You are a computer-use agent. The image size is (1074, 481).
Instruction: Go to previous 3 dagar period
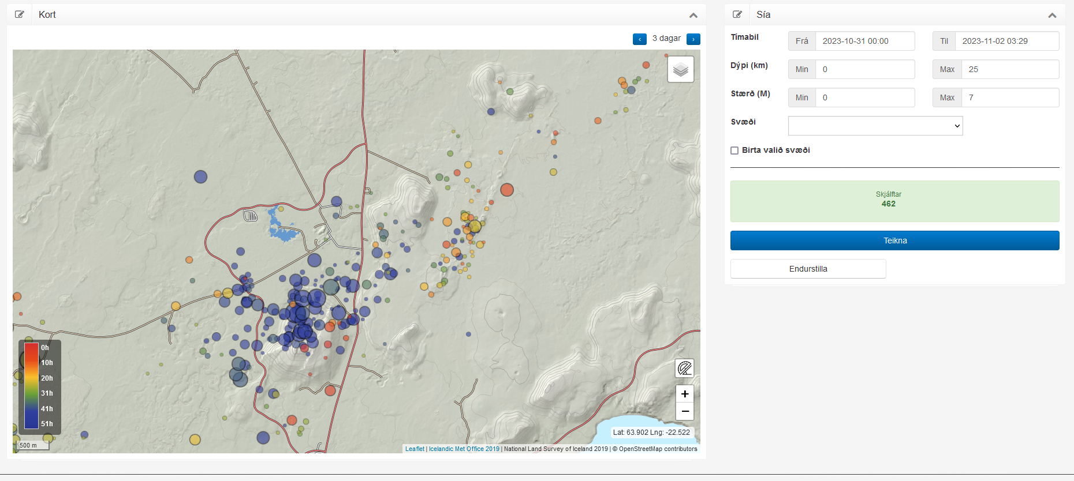(639, 39)
